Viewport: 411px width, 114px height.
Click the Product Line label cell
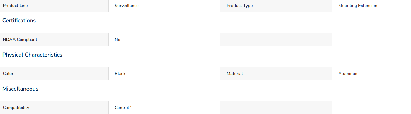(x=54, y=6)
